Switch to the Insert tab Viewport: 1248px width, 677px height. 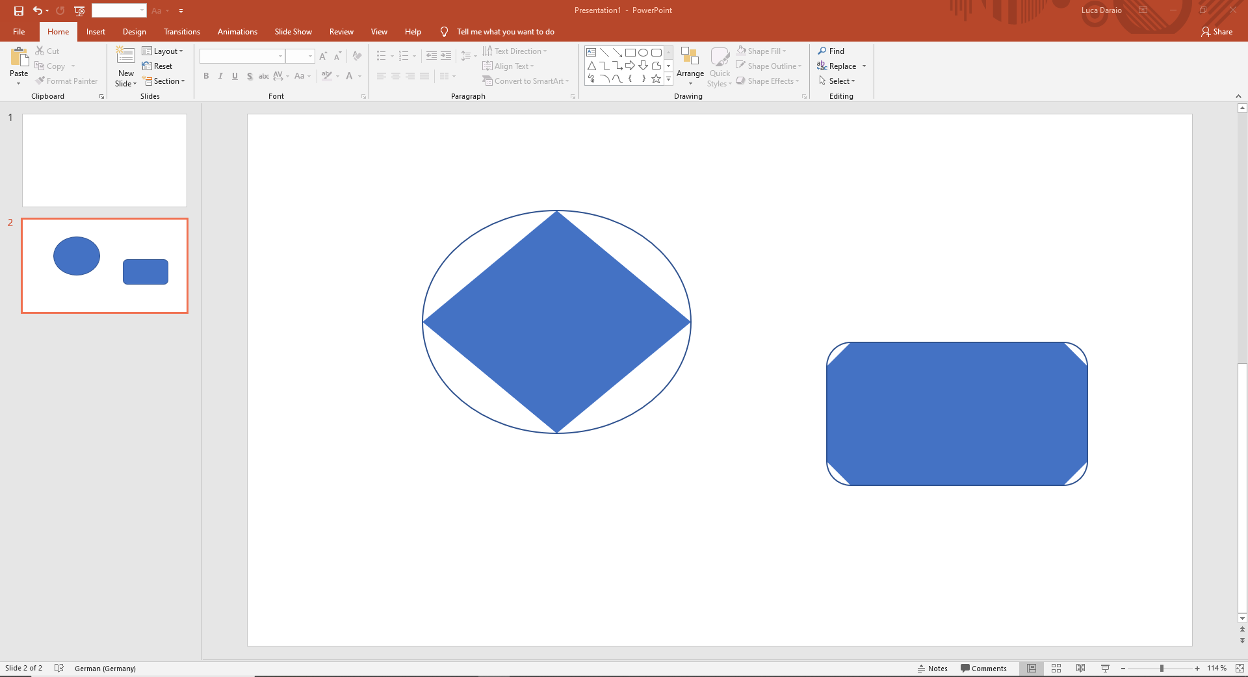click(x=96, y=31)
